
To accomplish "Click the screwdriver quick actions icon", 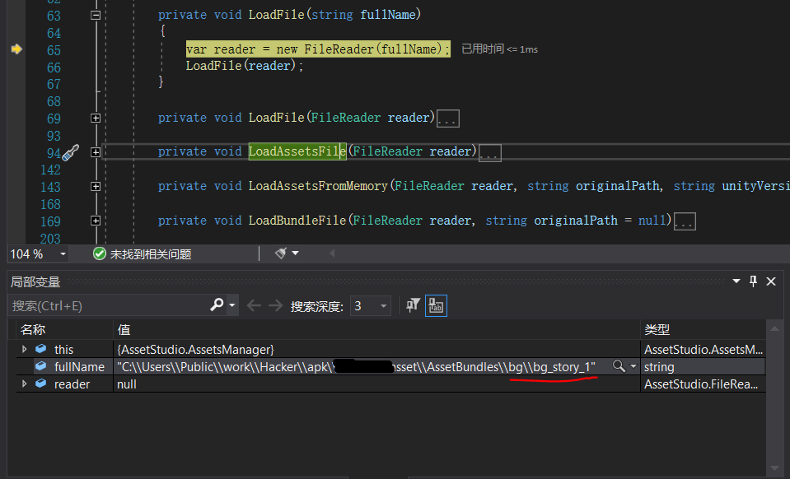I will pyautogui.click(x=71, y=152).
